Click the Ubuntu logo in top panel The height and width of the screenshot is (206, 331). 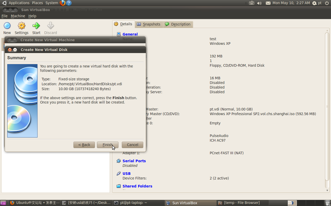click(x=4, y=3)
